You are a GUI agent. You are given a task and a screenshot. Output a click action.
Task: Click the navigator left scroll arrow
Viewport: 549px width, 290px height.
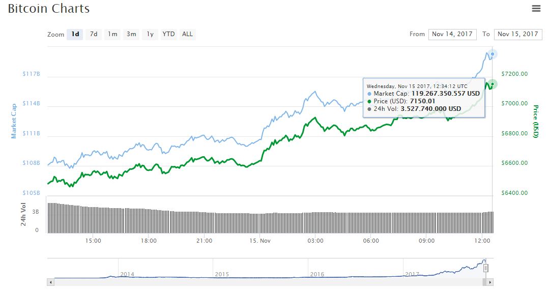pos(50,282)
